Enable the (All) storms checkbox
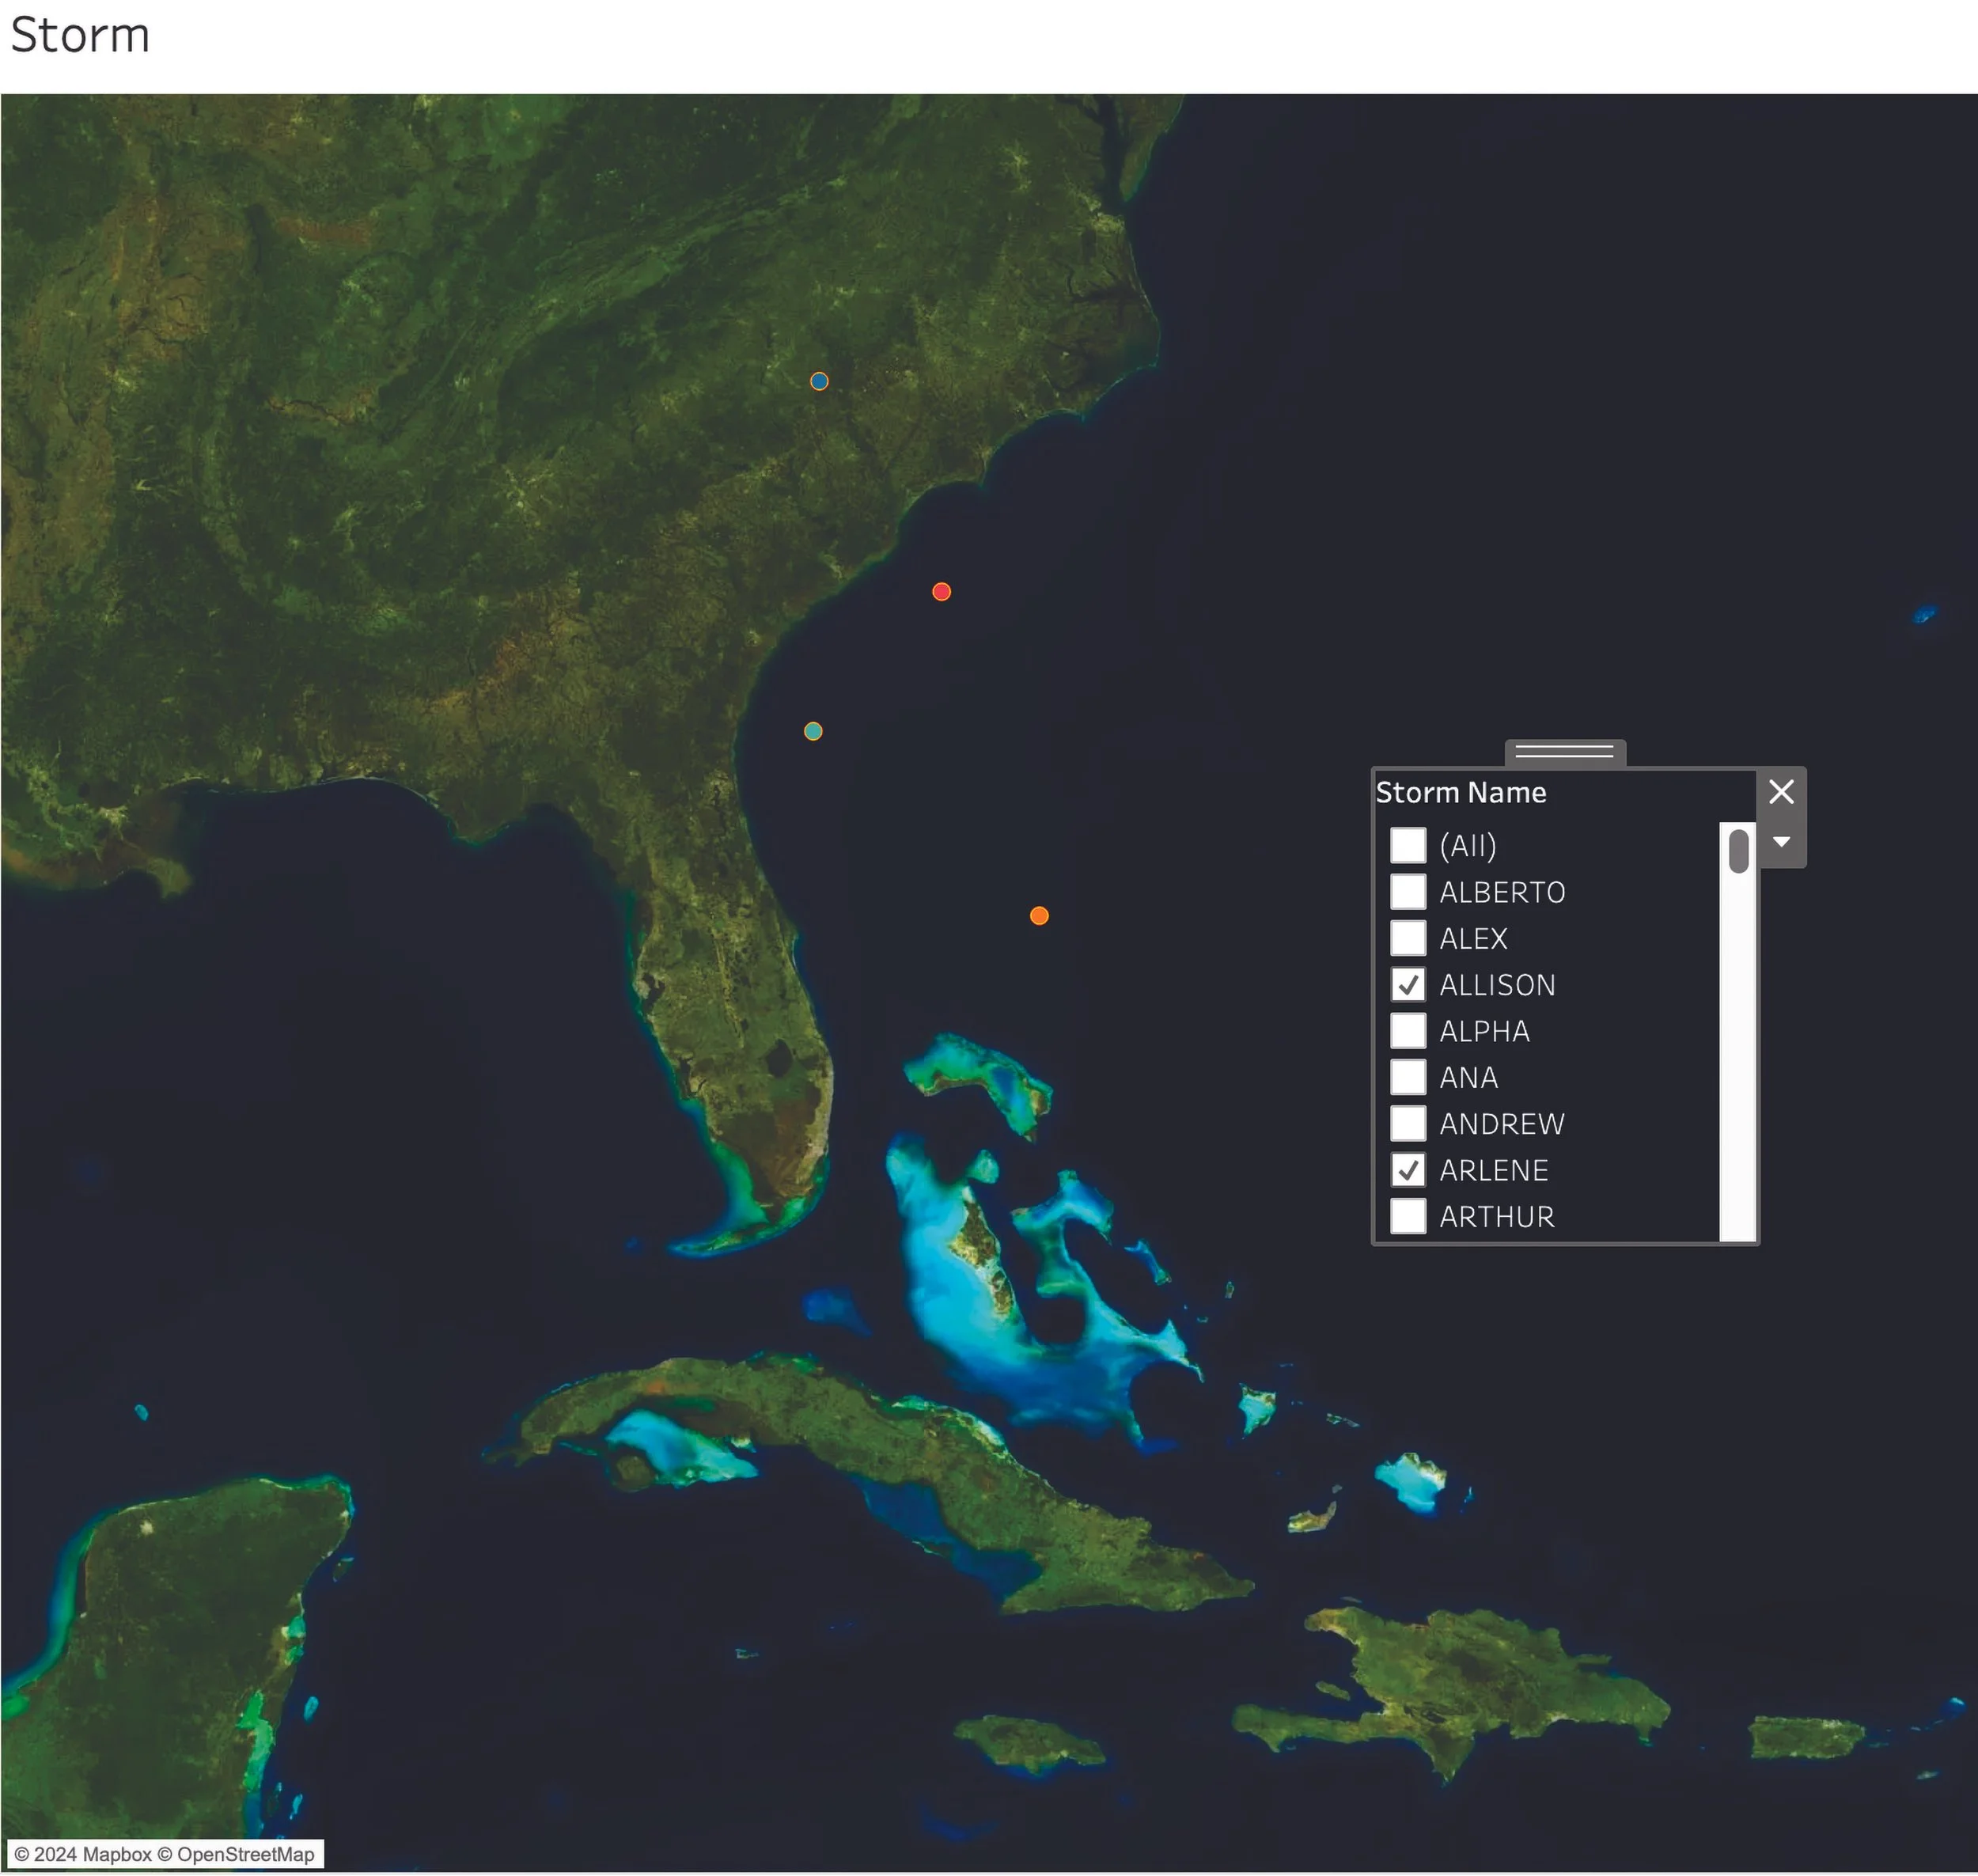 click(1409, 845)
